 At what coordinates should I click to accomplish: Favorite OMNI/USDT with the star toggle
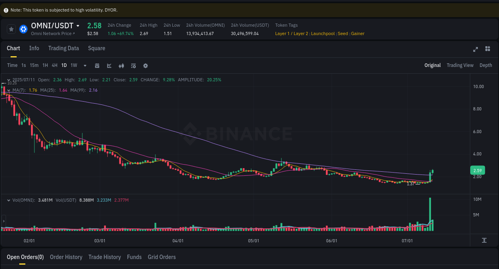(11, 29)
